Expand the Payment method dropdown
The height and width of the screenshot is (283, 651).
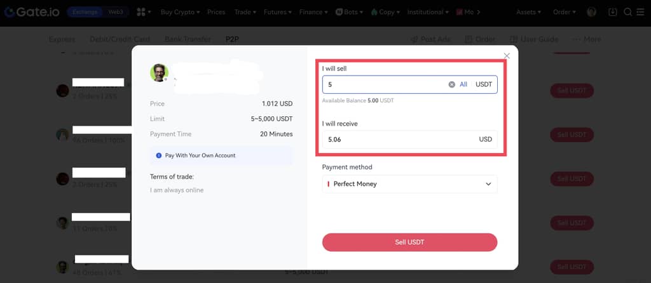pyautogui.click(x=409, y=184)
